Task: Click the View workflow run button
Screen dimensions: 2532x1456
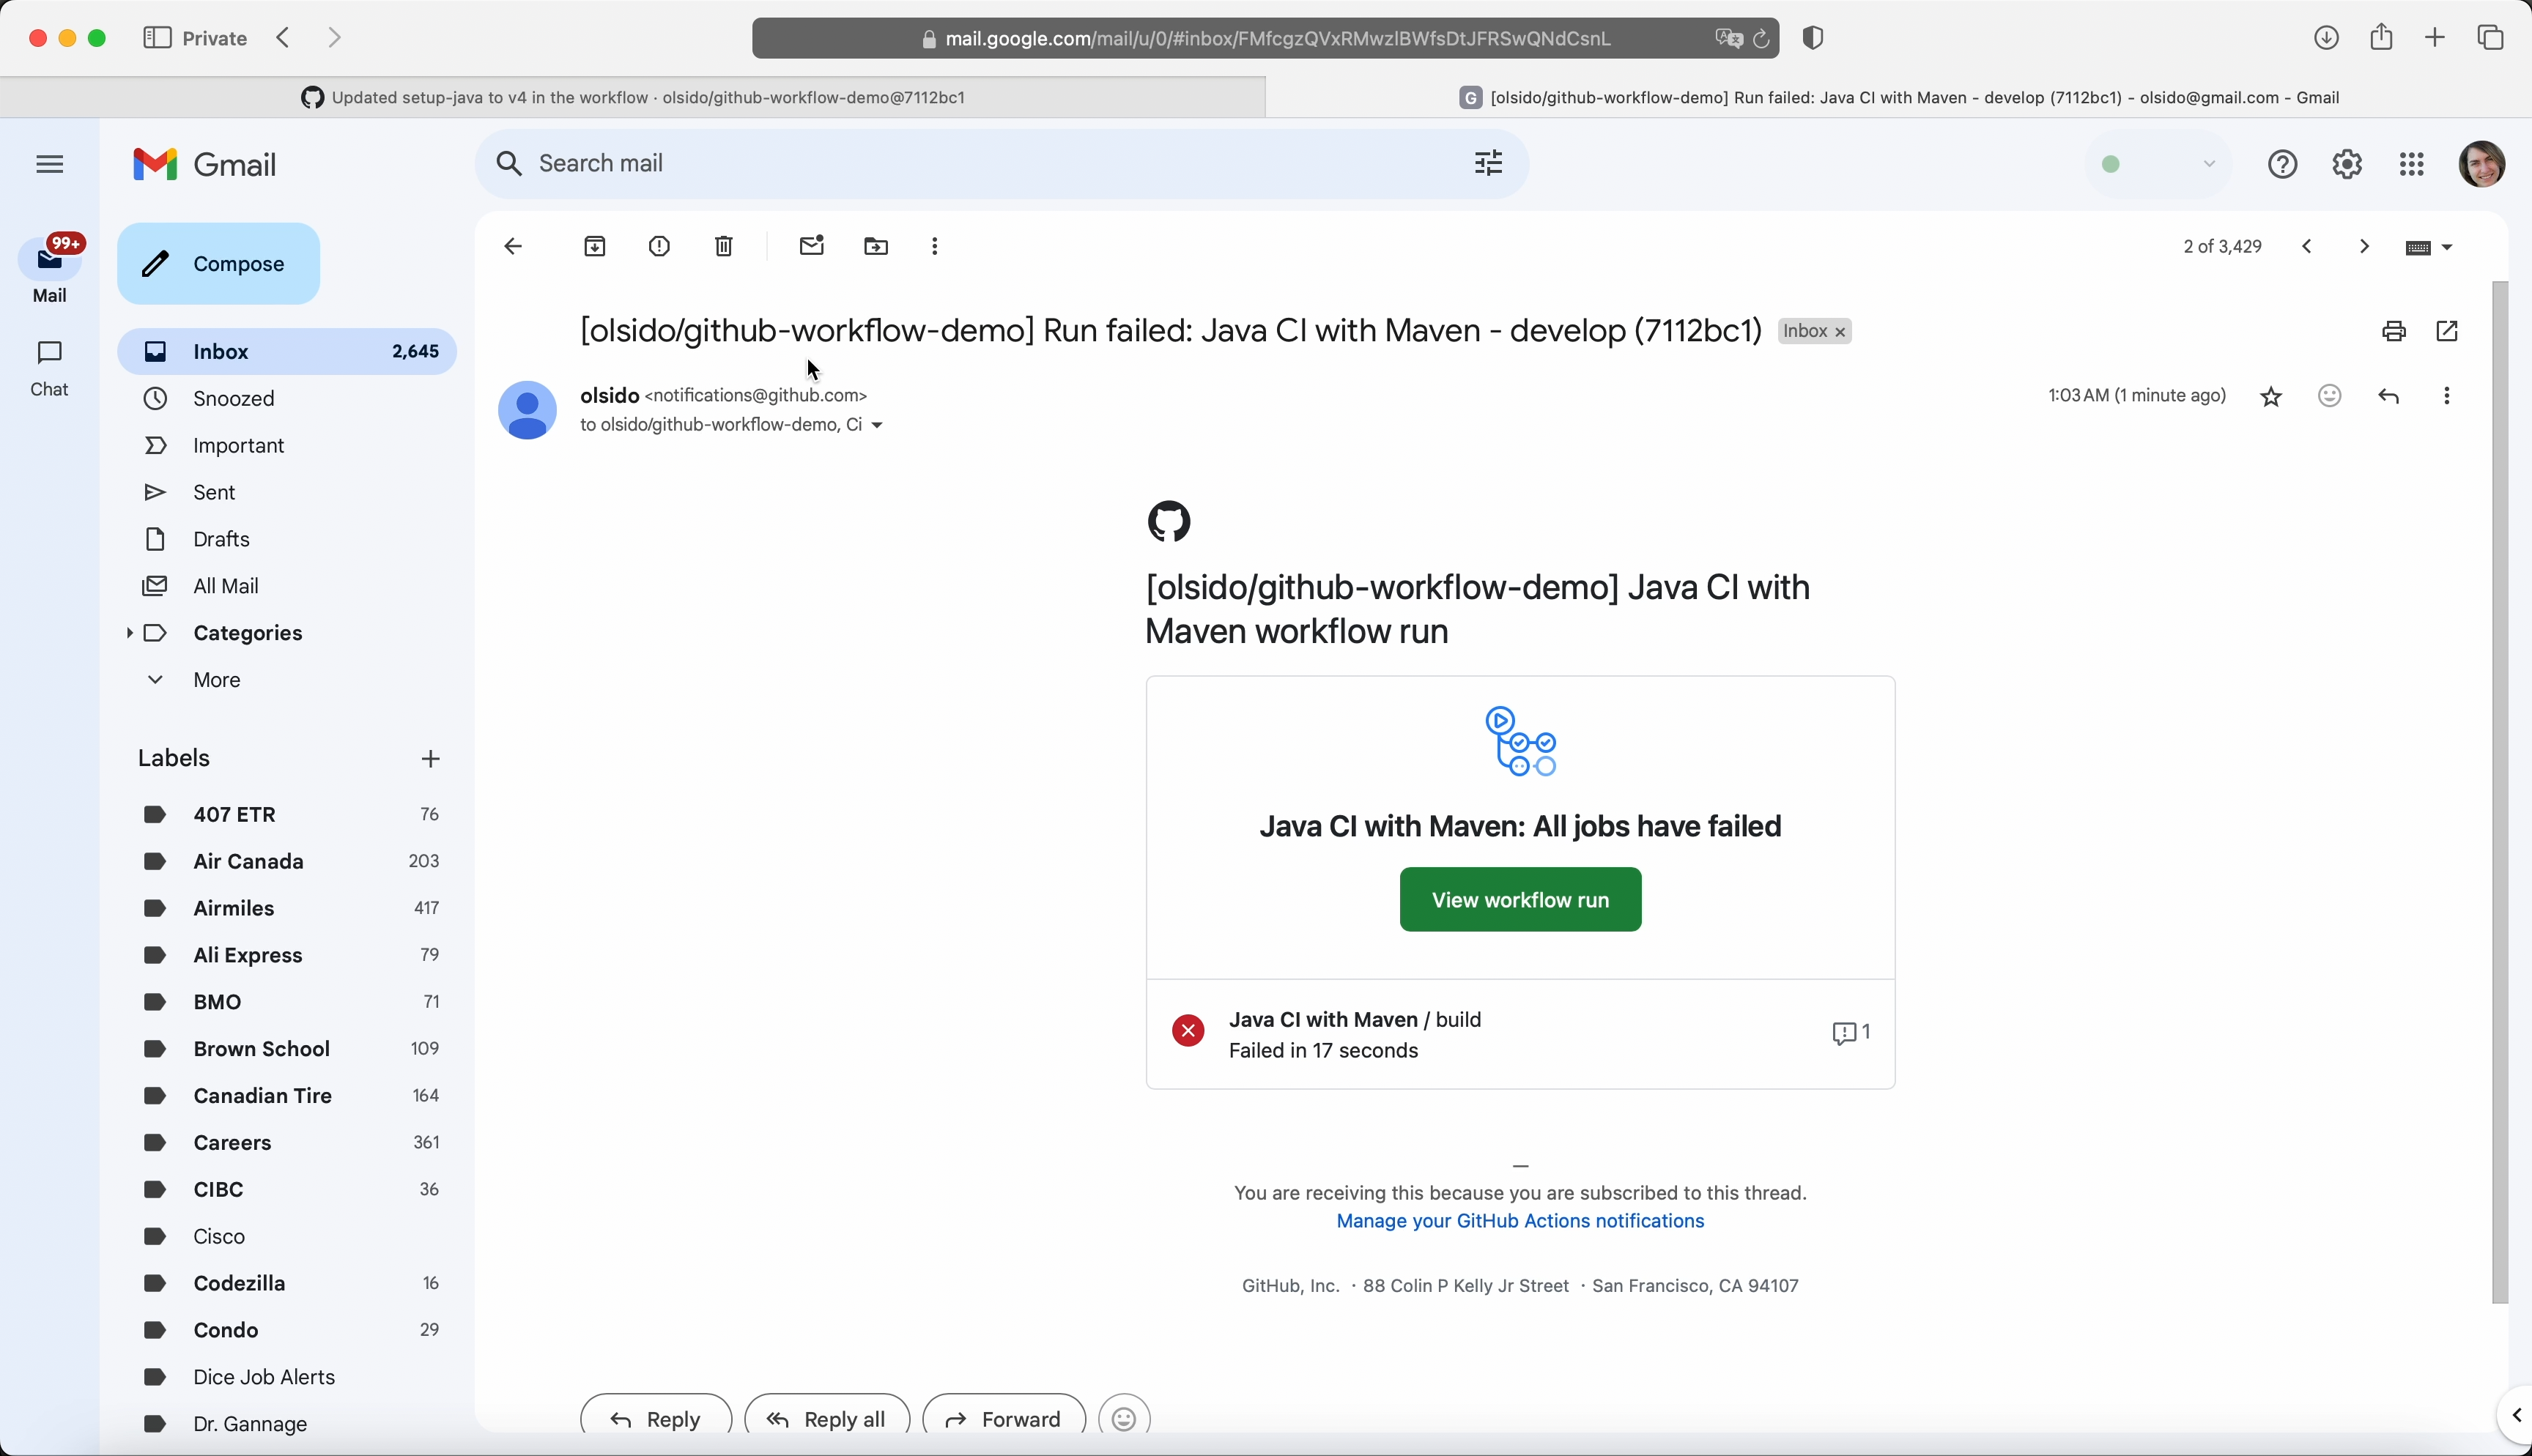Action: click(x=1519, y=899)
